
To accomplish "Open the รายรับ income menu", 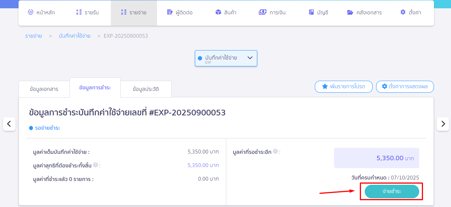I will (x=87, y=12).
